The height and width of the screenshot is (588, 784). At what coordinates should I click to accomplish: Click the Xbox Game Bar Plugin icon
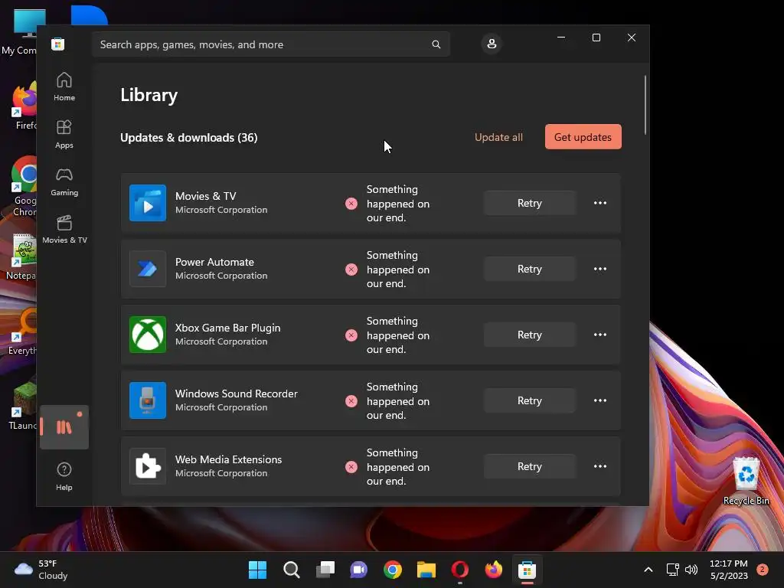click(148, 335)
